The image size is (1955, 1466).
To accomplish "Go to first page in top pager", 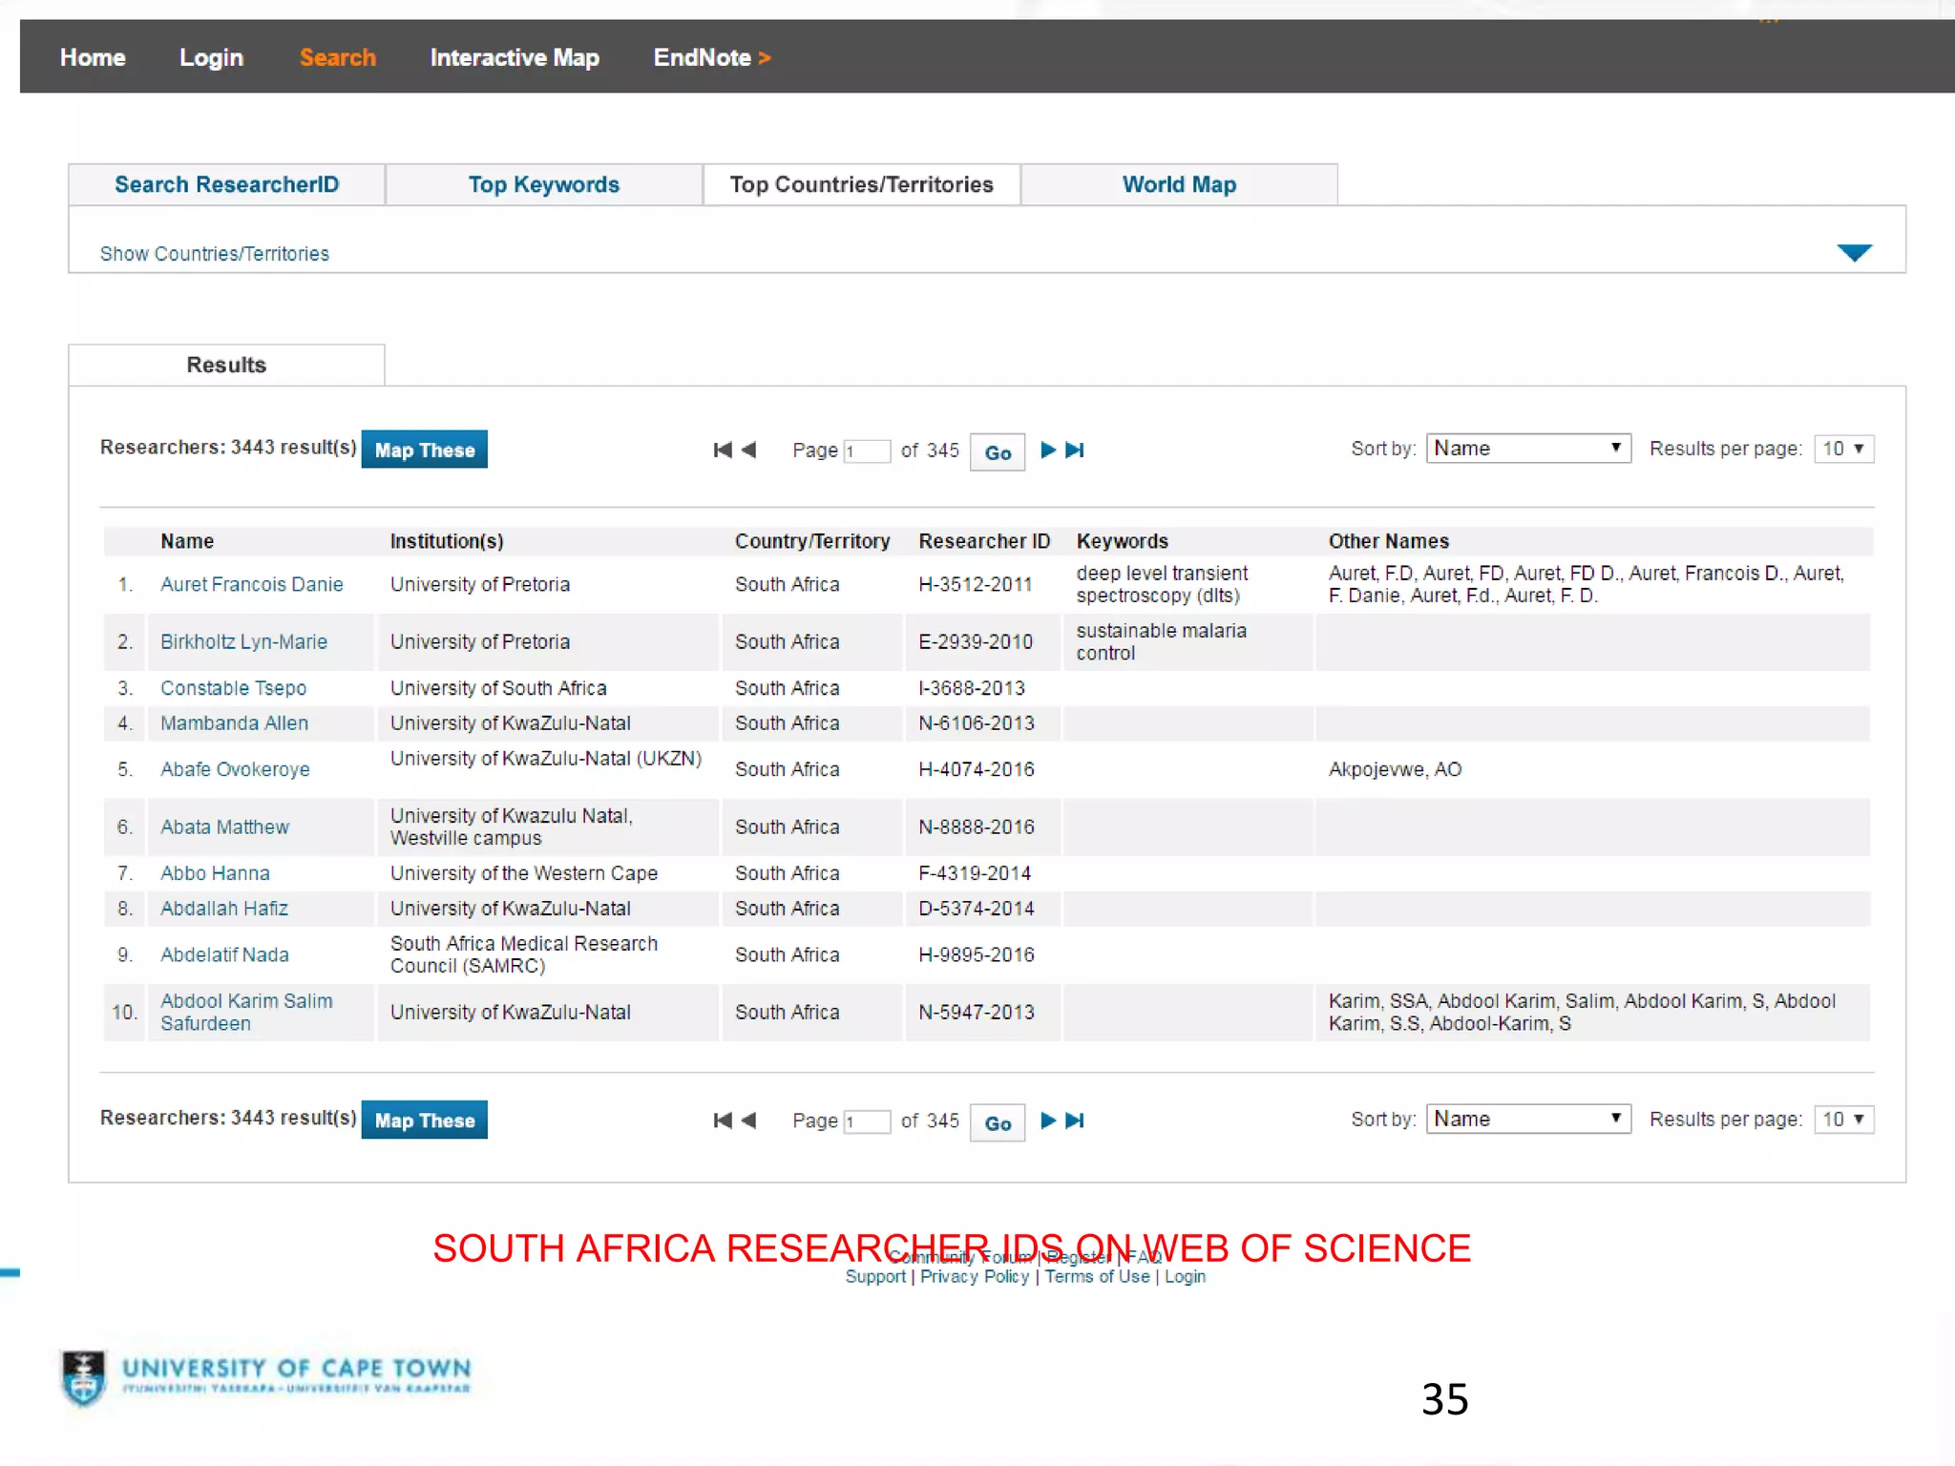I will [x=723, y=450].
